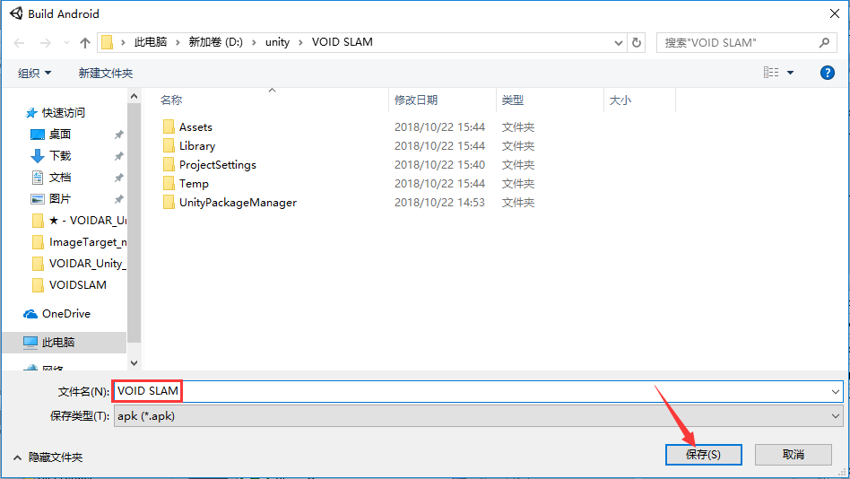Click the Unity logo in title bar

[x=16, y=13]
